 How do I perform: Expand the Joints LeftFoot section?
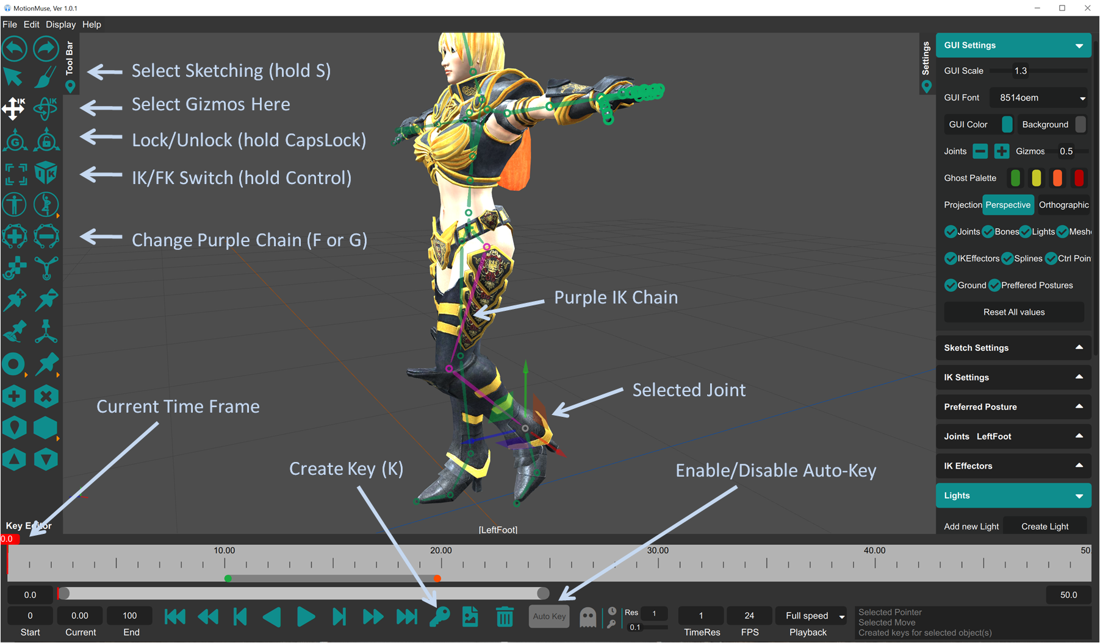[1013, 436]
